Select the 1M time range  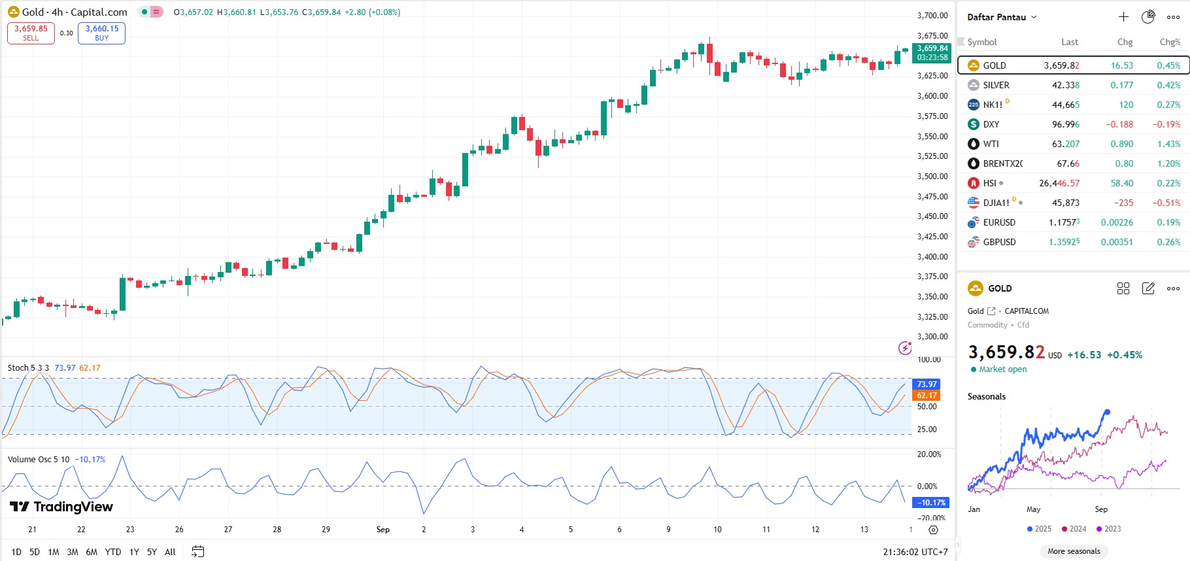[54, 552]
